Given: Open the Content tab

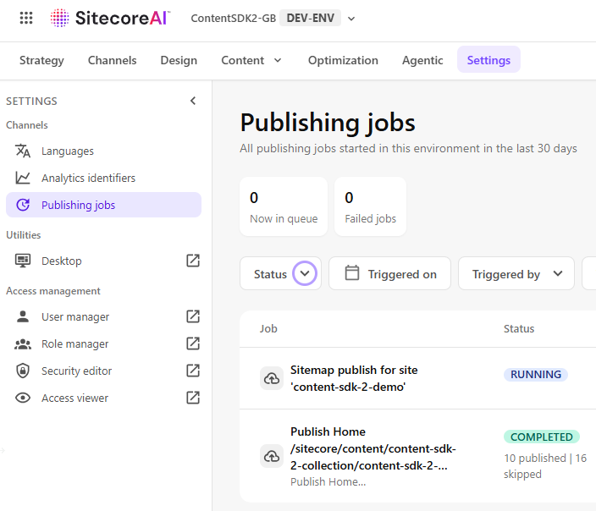Looking at the screenshot, I should pos(242,60).
